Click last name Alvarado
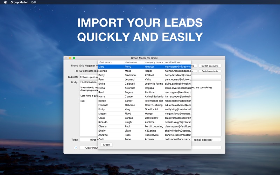The image size is (280, 175). (130, 88)
